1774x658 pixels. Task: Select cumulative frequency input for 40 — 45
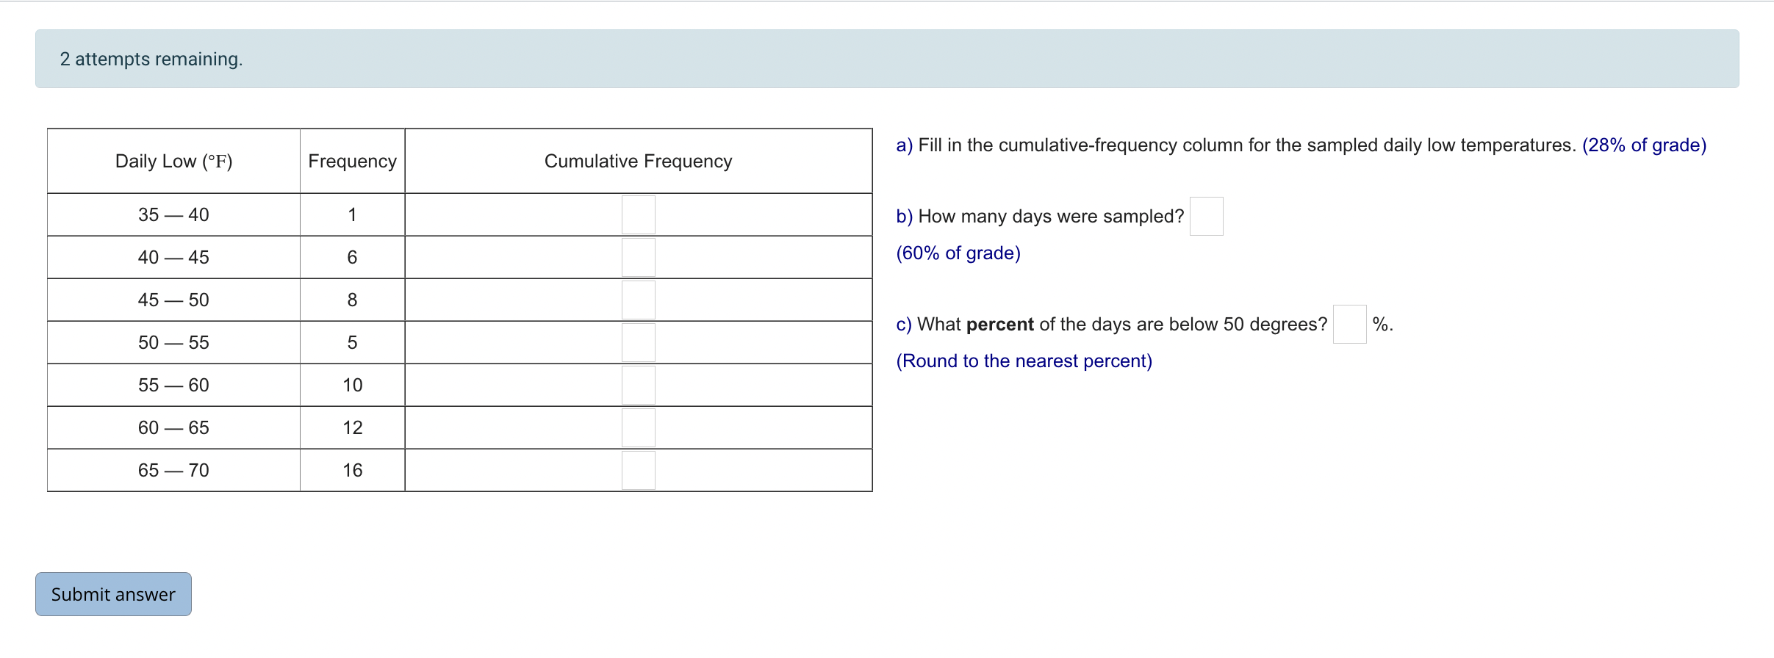pyautogui.click(x=639, y=257)
